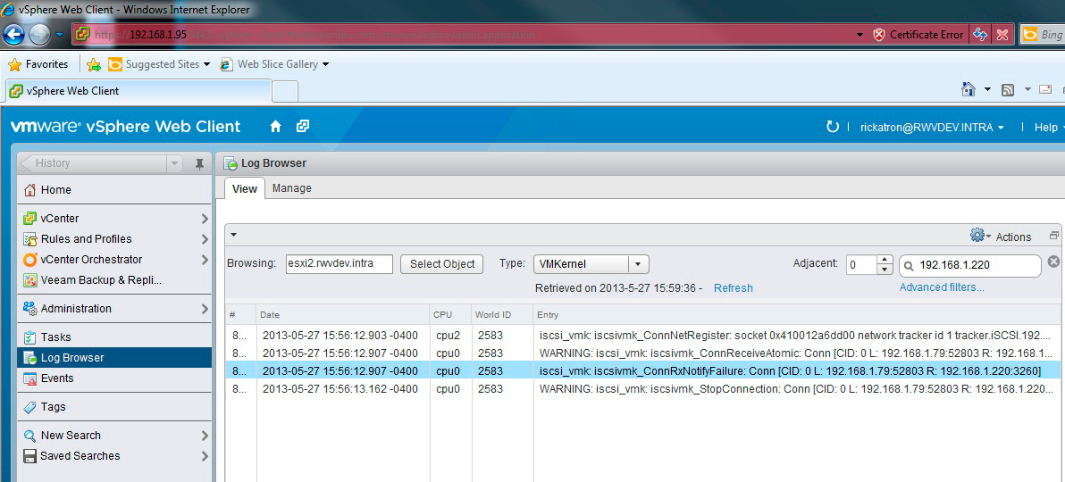Expand vCenter chevron arrow
The width and height of the screenshot is (1065, 482).
(x=205, y=219)
